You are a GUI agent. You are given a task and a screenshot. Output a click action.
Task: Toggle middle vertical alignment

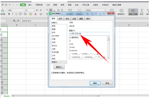point(51,10)
